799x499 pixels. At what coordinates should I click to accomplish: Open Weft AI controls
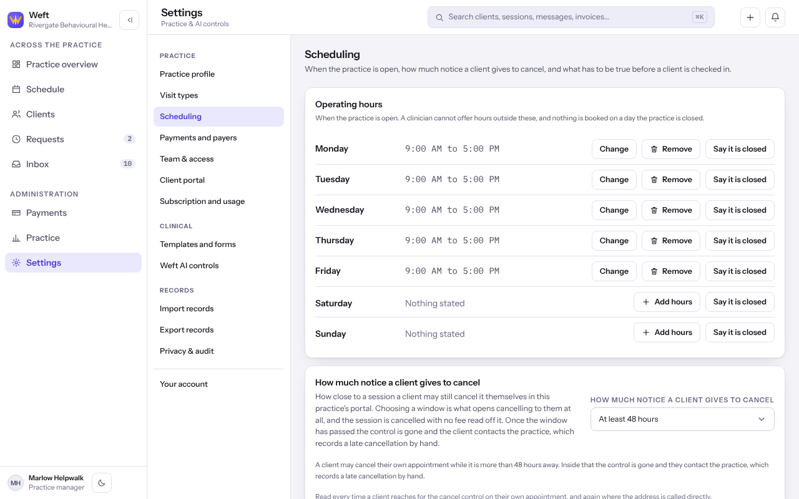click(218, 266)
